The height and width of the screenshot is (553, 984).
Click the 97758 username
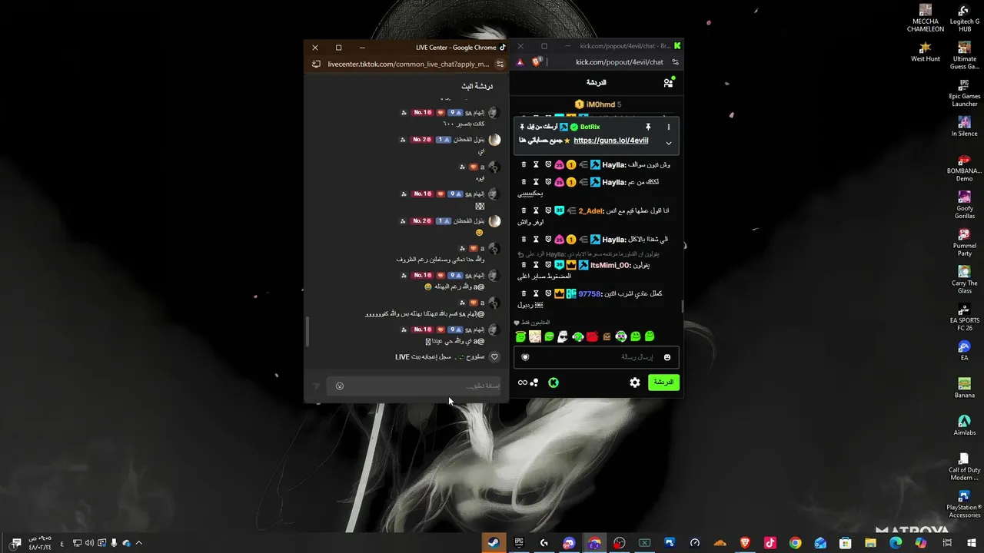[x=590, y=293]
